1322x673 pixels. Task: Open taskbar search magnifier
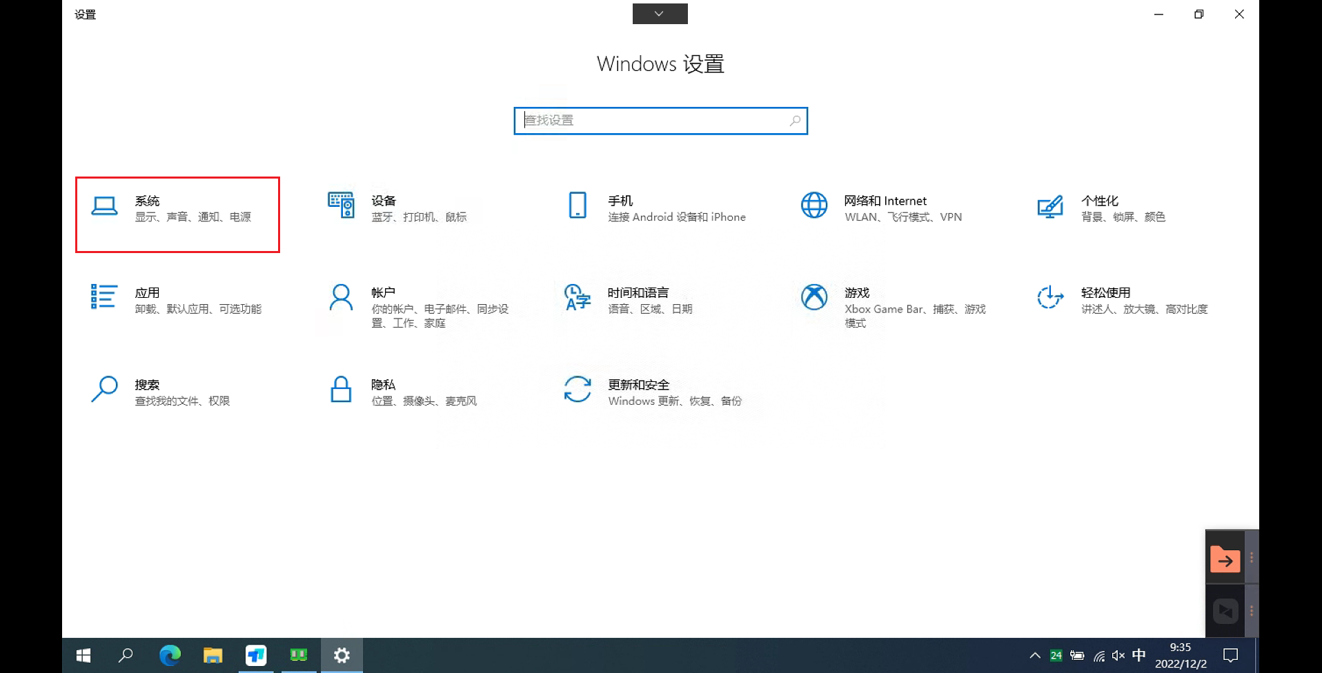point(126,655)
